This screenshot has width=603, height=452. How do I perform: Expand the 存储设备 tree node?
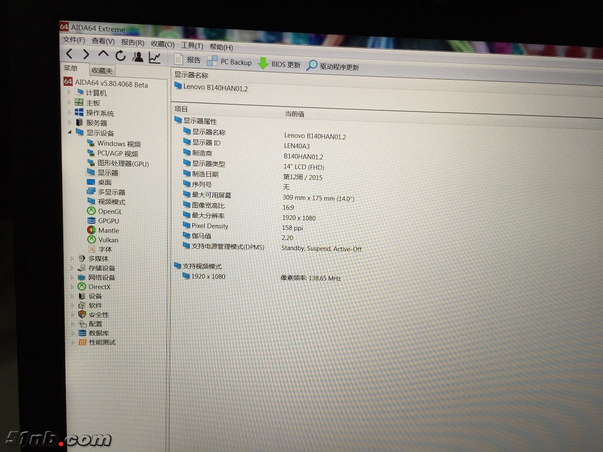72,268
